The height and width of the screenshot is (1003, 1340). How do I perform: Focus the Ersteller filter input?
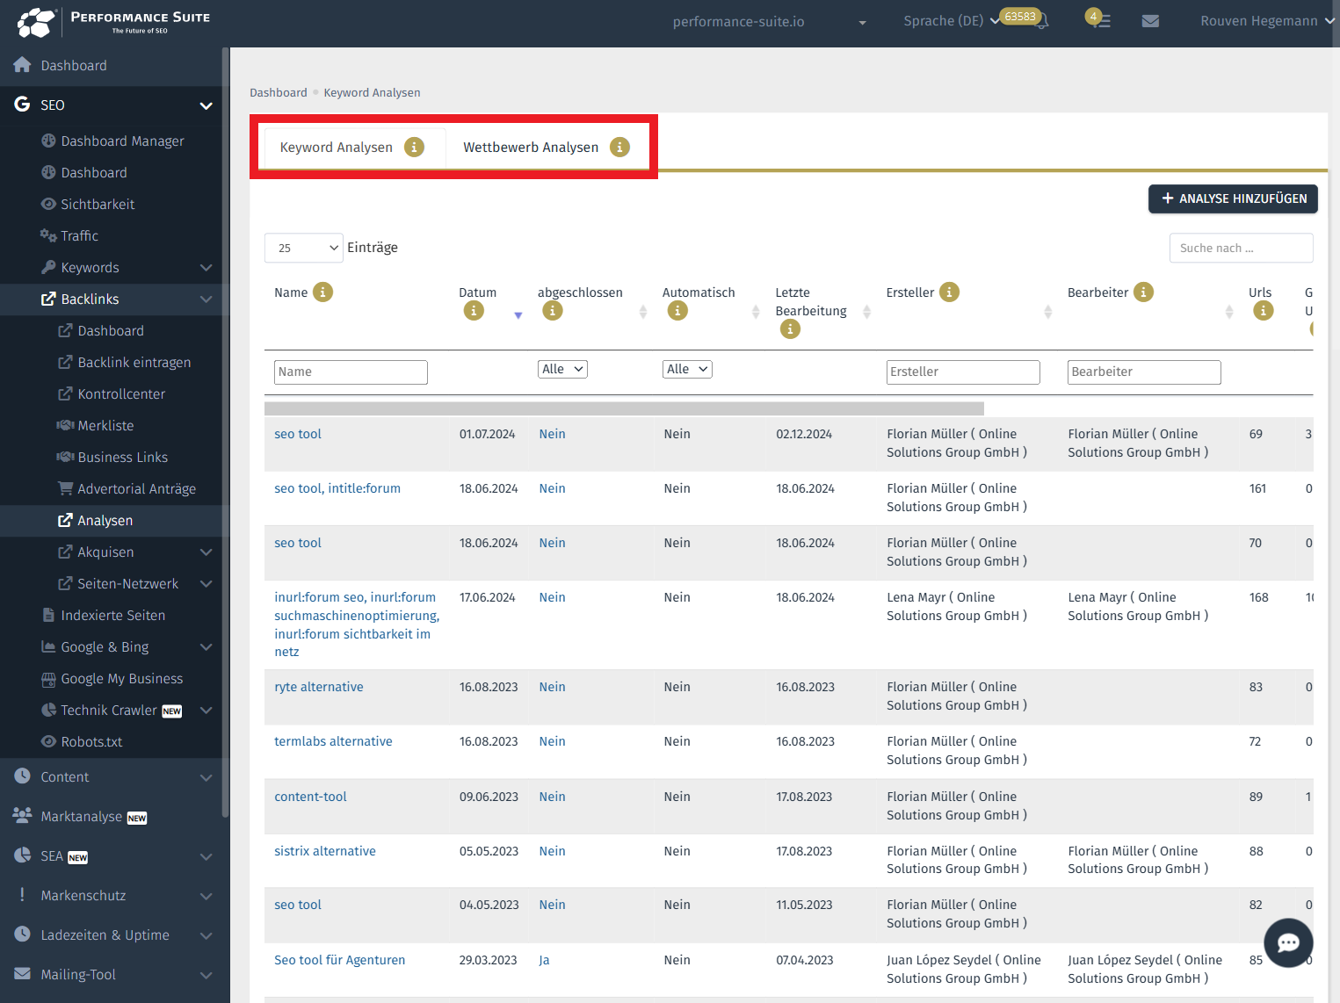coord(963,372)
